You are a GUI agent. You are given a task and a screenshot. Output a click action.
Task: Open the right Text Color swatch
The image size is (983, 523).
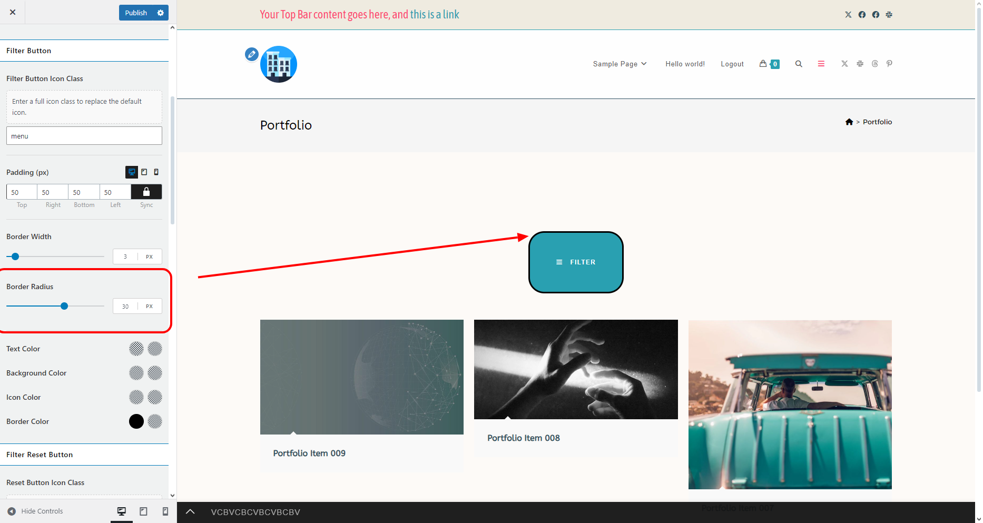tap(155, 349)
